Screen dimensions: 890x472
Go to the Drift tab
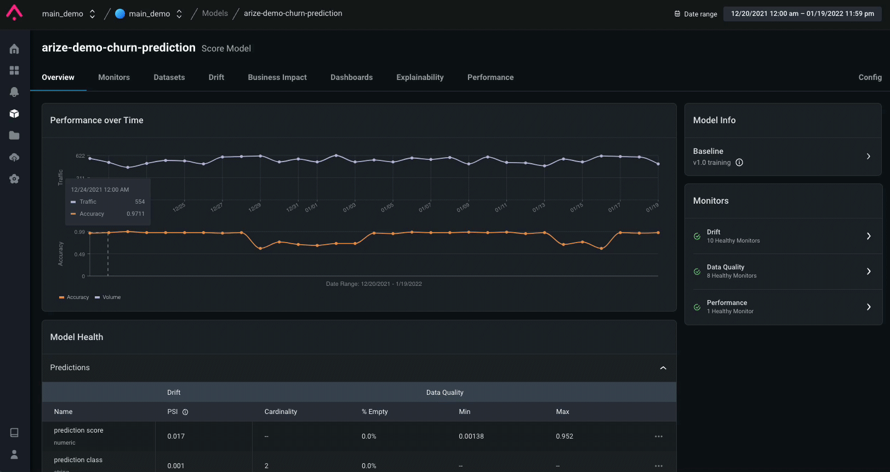pos(216,77)
